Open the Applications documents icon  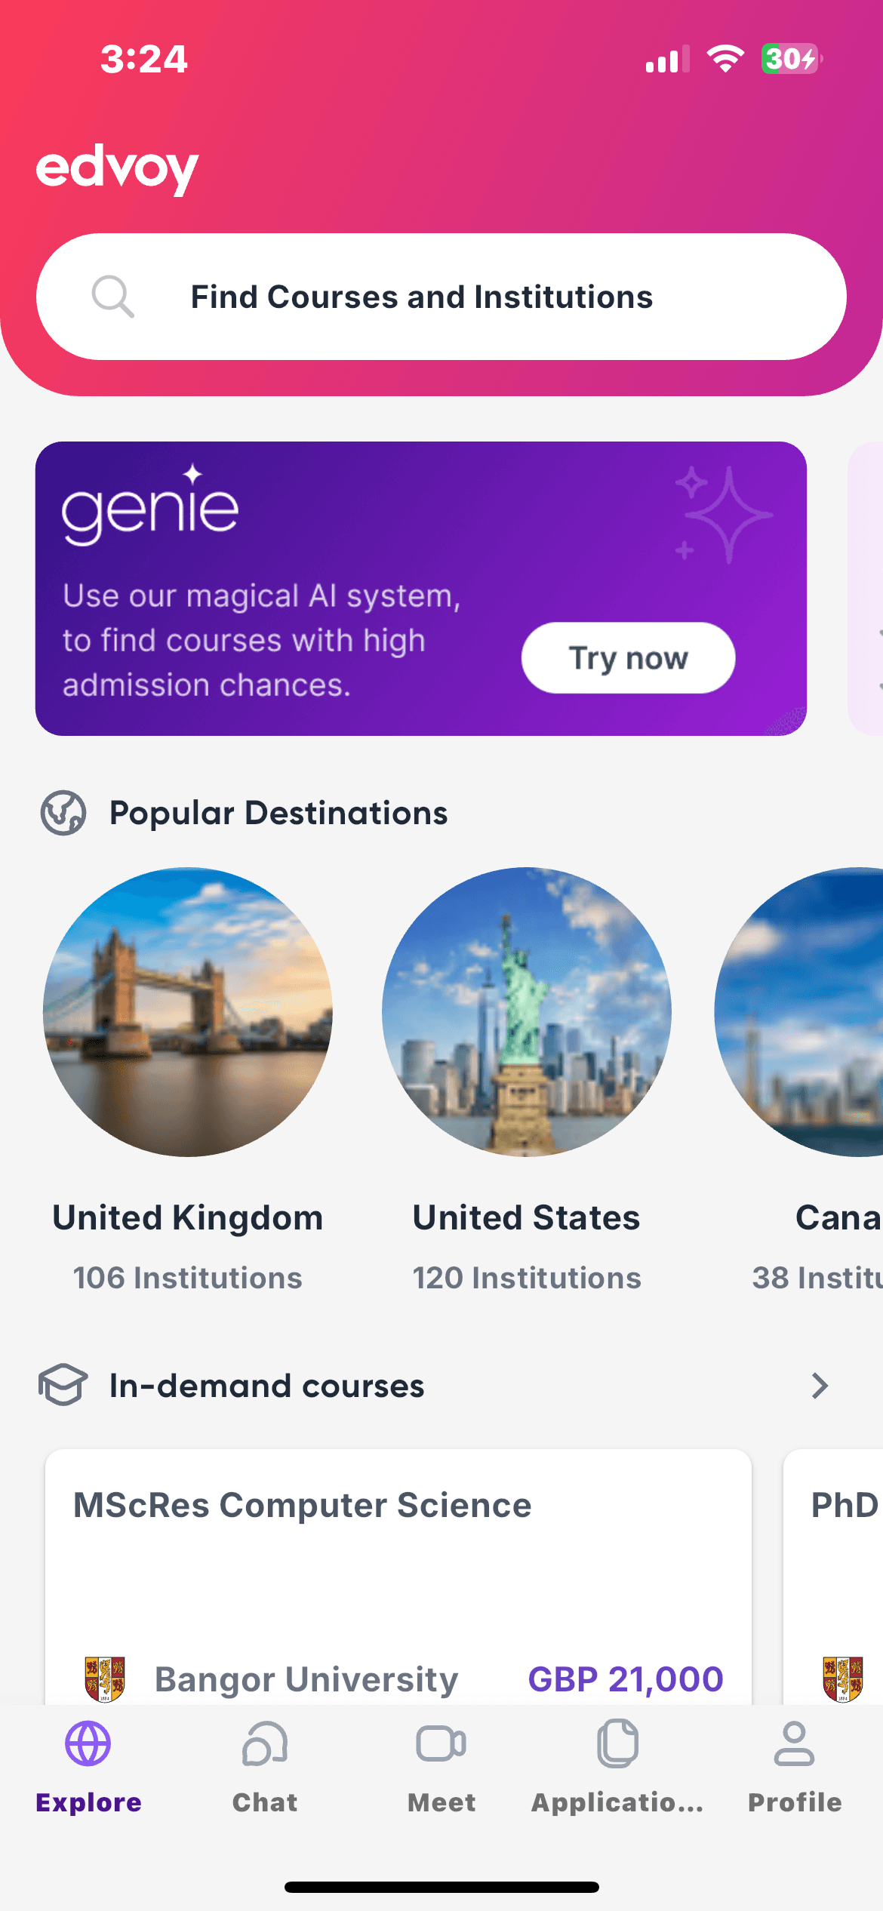click(618, 1743)
